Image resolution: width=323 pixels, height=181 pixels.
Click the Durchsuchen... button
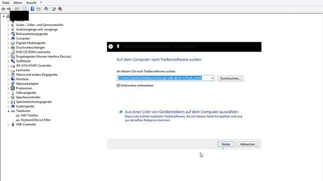tap(230, 78)
